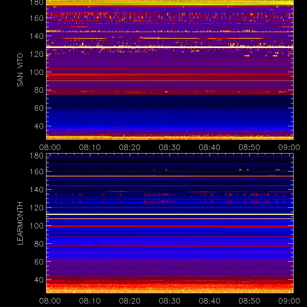Select 08:20 time label under Learmonth plot
The width and height of the screenshot is (307, 307).
[130, 301]
